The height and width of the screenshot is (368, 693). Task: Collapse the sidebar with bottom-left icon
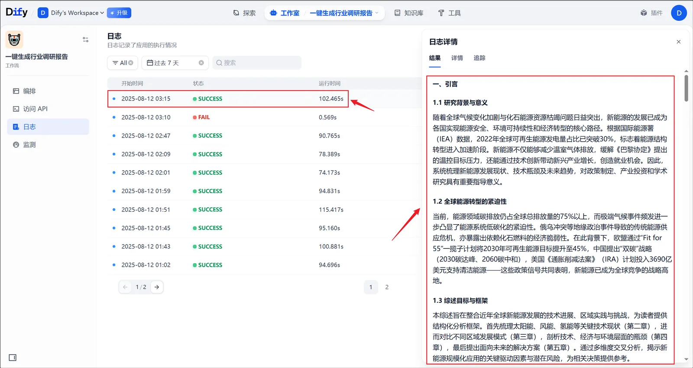pyautogui.click(x=13, y=358)
